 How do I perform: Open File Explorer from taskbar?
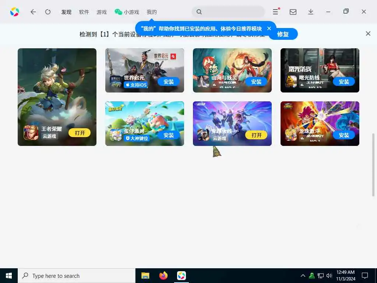pos(145,276)
